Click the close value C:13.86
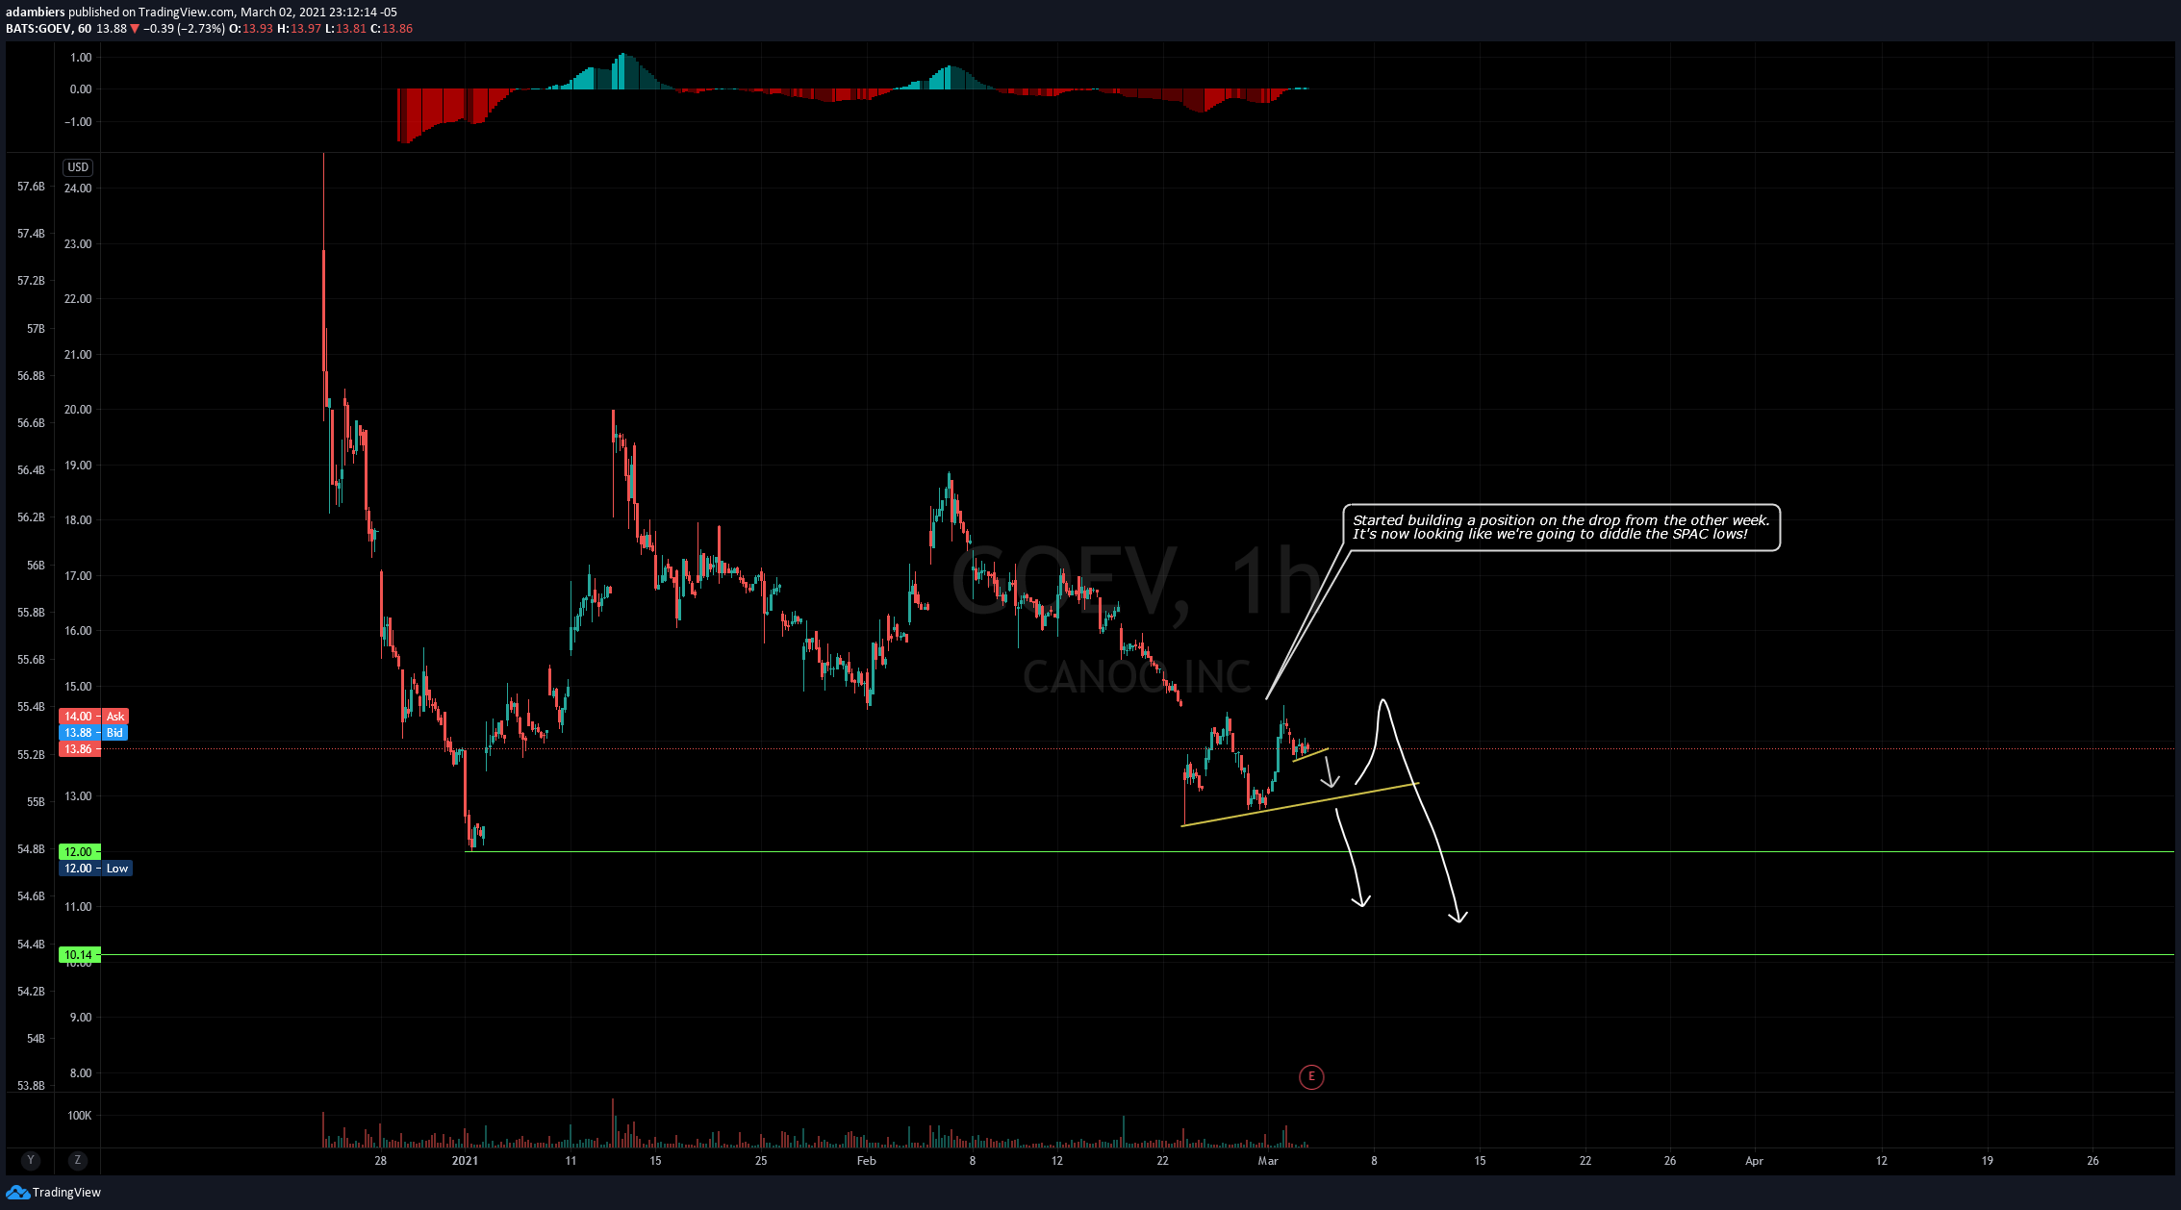Image resolution: width=2181 pixels, height=1210 pixels. click(x=392, y=29)
